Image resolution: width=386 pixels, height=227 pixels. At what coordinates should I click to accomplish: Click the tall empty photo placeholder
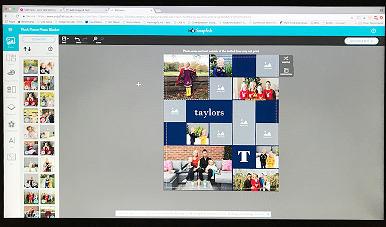[244, 122]
